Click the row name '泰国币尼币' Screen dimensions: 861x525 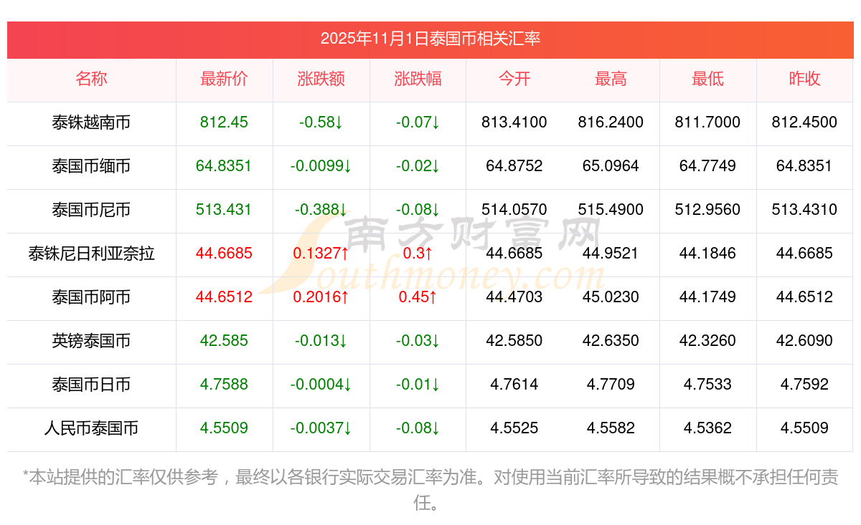click(91, 210)
